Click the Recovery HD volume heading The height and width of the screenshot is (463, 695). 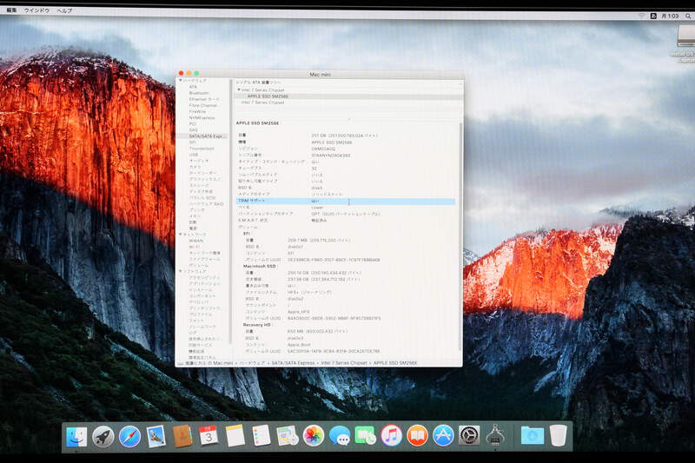click(x=256, y=325)
